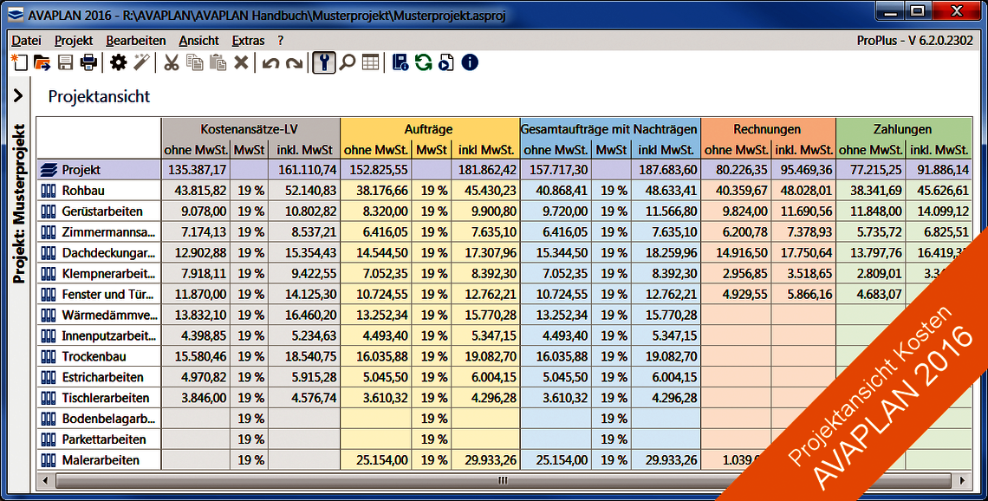The image size is (988, 501).
Task: Click the Projektansicht heading
Action: point(100,96)
